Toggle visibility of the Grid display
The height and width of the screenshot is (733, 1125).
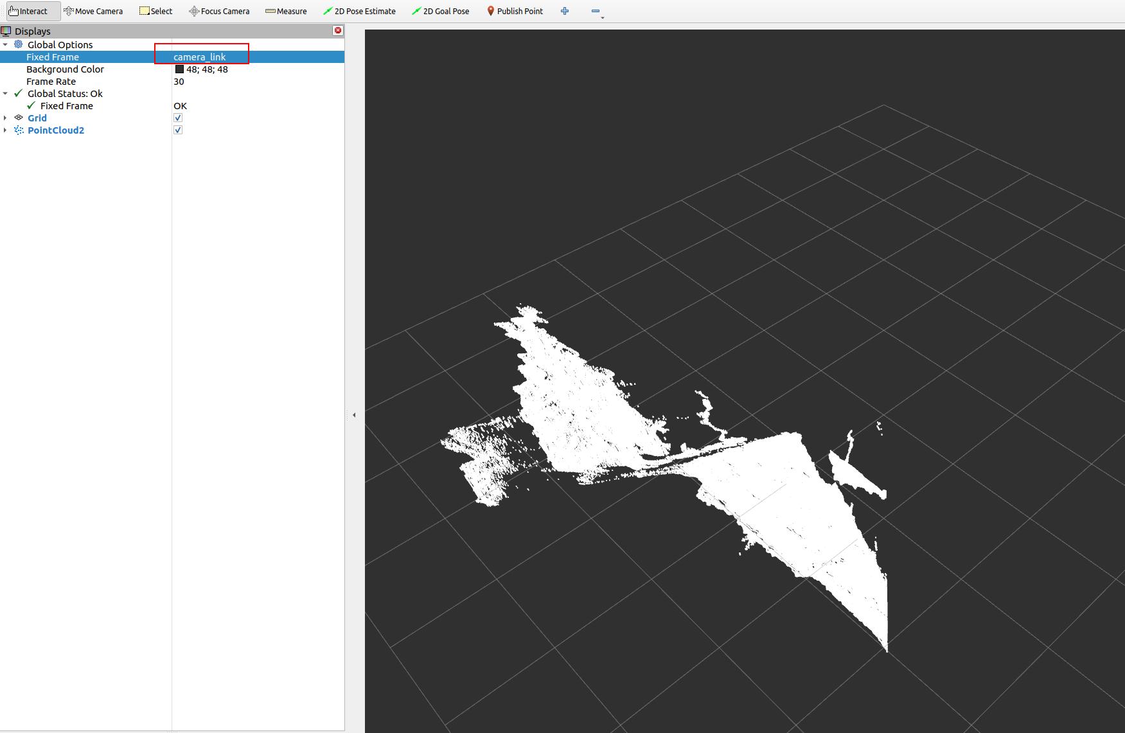(178, 118)
